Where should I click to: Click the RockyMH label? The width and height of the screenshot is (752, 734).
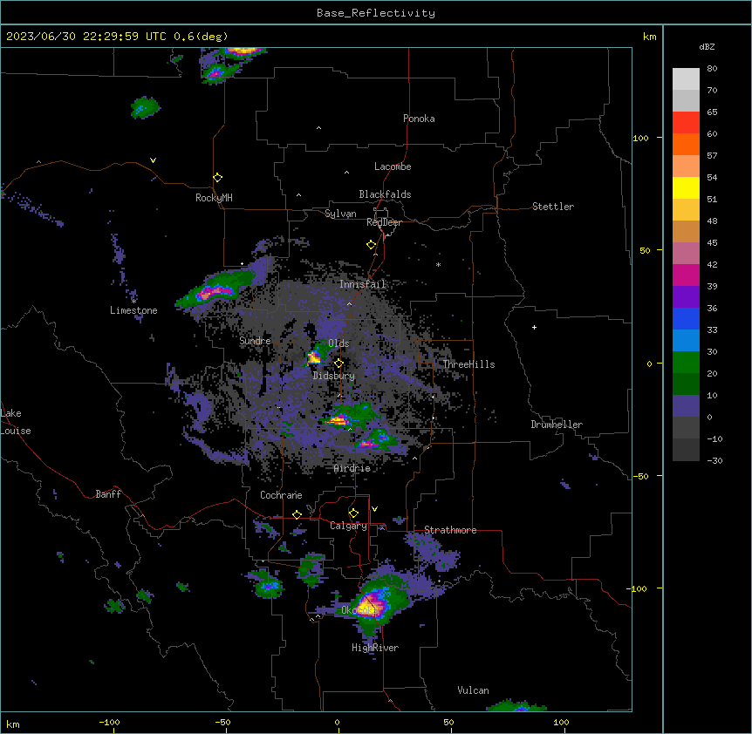(x=214, y=198)
